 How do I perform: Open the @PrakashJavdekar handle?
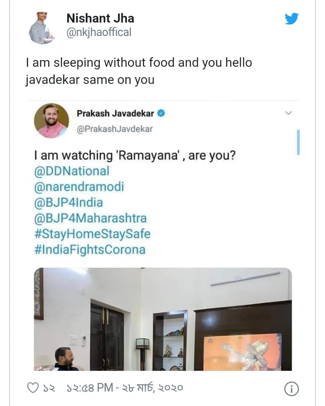[x=115, y=129]
